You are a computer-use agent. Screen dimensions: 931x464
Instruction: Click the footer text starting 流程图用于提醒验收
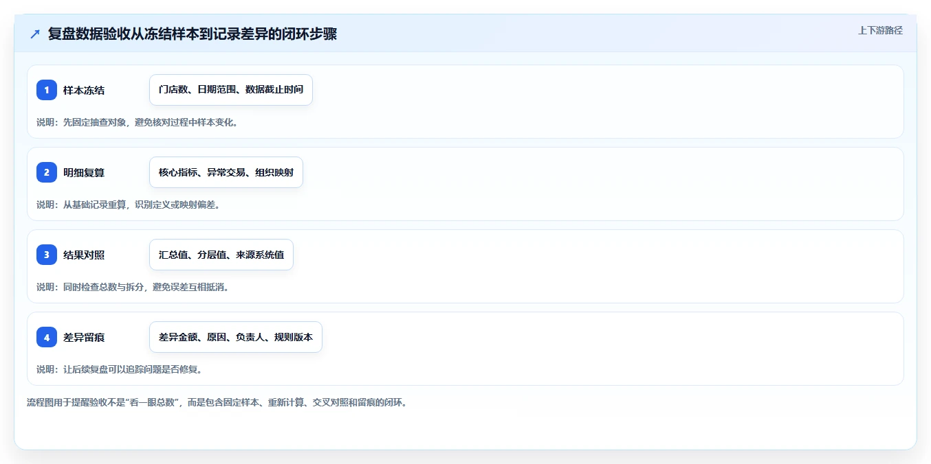coord(217,402)
